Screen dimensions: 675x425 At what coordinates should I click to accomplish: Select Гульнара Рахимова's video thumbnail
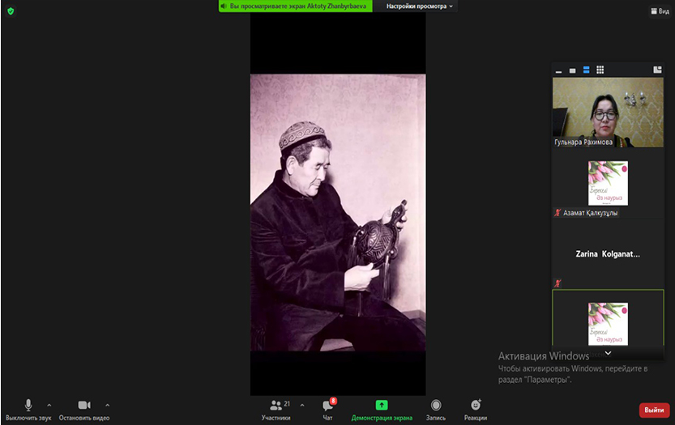pyautogui.click(x=608, y=112)
